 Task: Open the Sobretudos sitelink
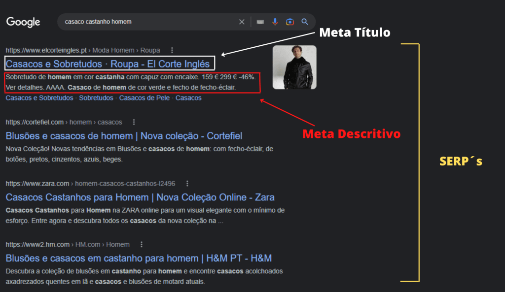[x=96, y=98]
